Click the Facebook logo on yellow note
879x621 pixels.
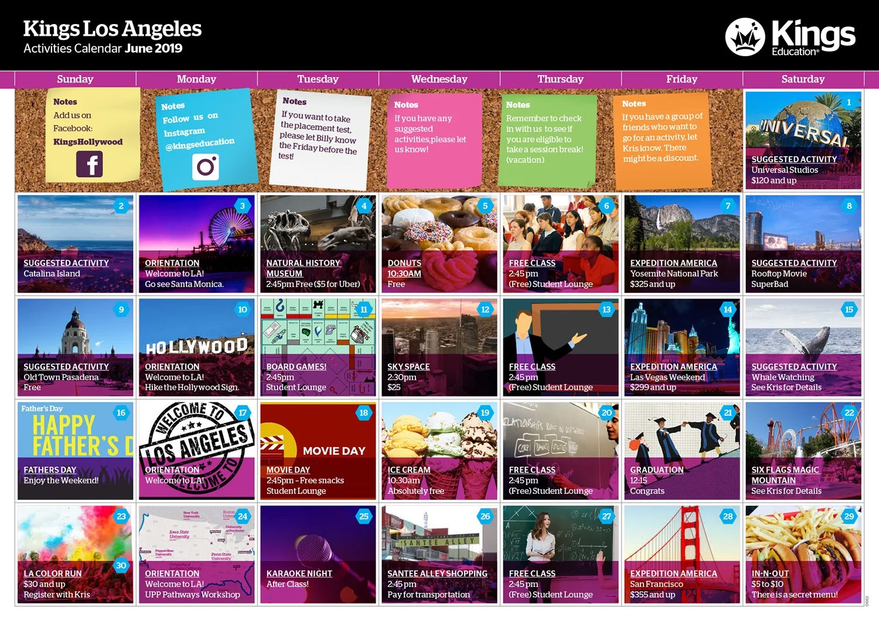[89, 164]
